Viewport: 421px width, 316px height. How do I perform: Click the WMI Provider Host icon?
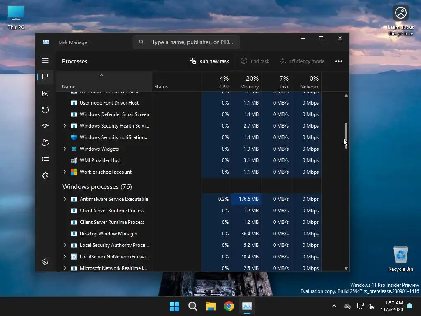click(74, 160)
